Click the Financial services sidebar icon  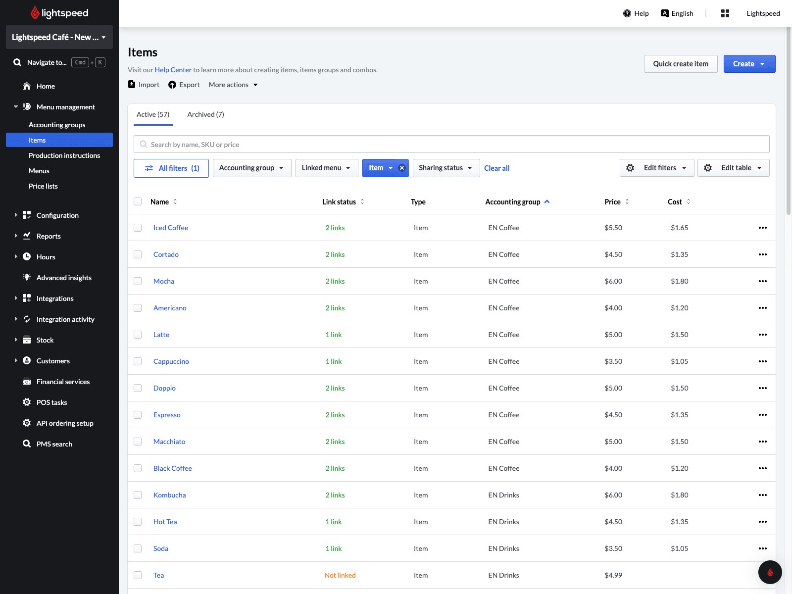point(27,382)
